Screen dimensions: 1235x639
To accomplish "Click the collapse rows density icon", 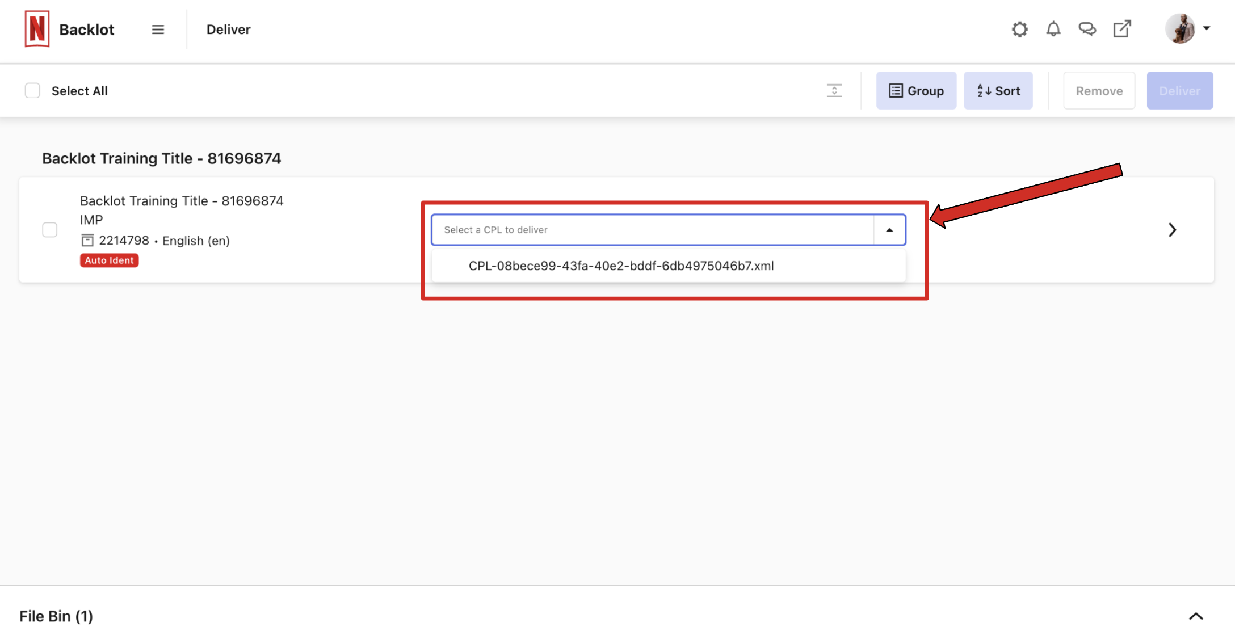I will [x=834, y=91].
